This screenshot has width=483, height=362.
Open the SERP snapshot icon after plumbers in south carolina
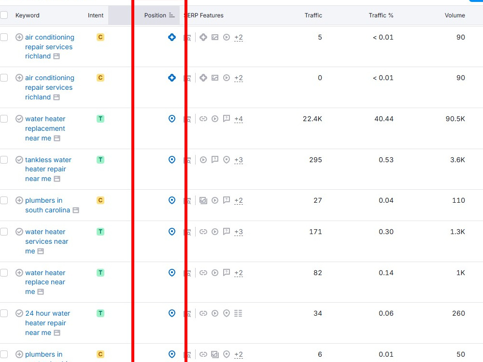tap(76, 210)
